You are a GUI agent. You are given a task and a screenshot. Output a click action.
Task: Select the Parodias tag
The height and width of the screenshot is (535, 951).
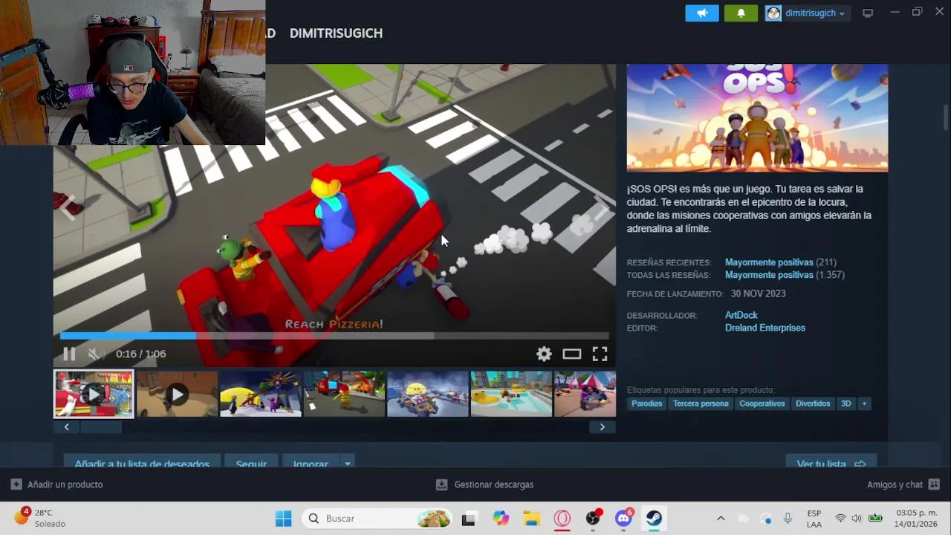tap(647, 403)
